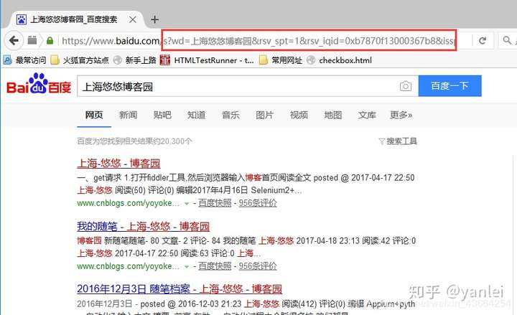Switch to the 地图 tab
The width and height of the screenshot is (517, 315).
332,115
